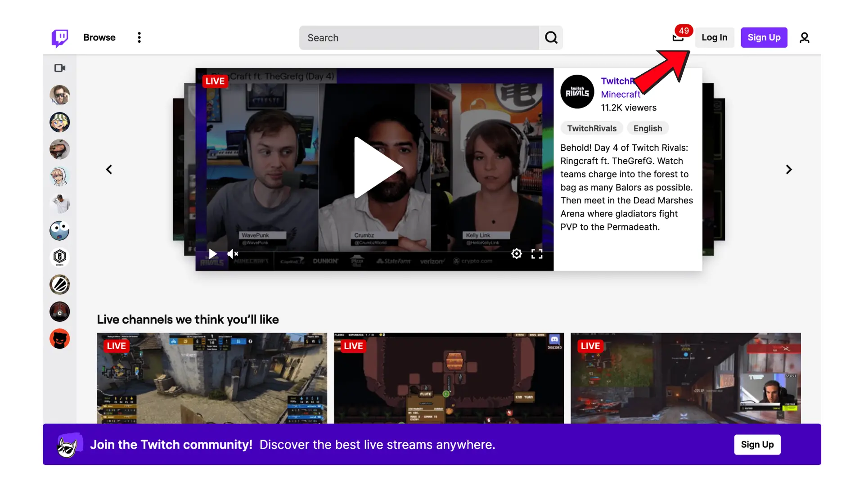Open the three-dot more menu

tap(139, 38)
